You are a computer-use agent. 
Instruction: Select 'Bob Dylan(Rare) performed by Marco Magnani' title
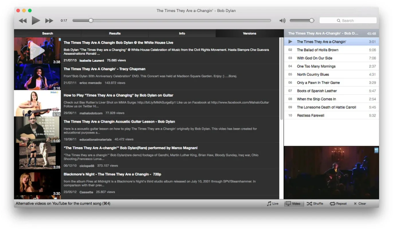(131, 148)
